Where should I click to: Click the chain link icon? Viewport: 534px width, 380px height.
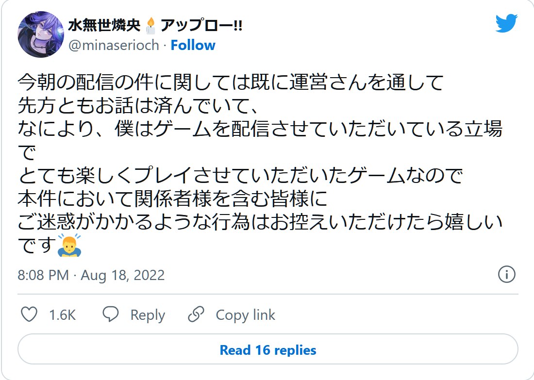[x=196, y=314]
